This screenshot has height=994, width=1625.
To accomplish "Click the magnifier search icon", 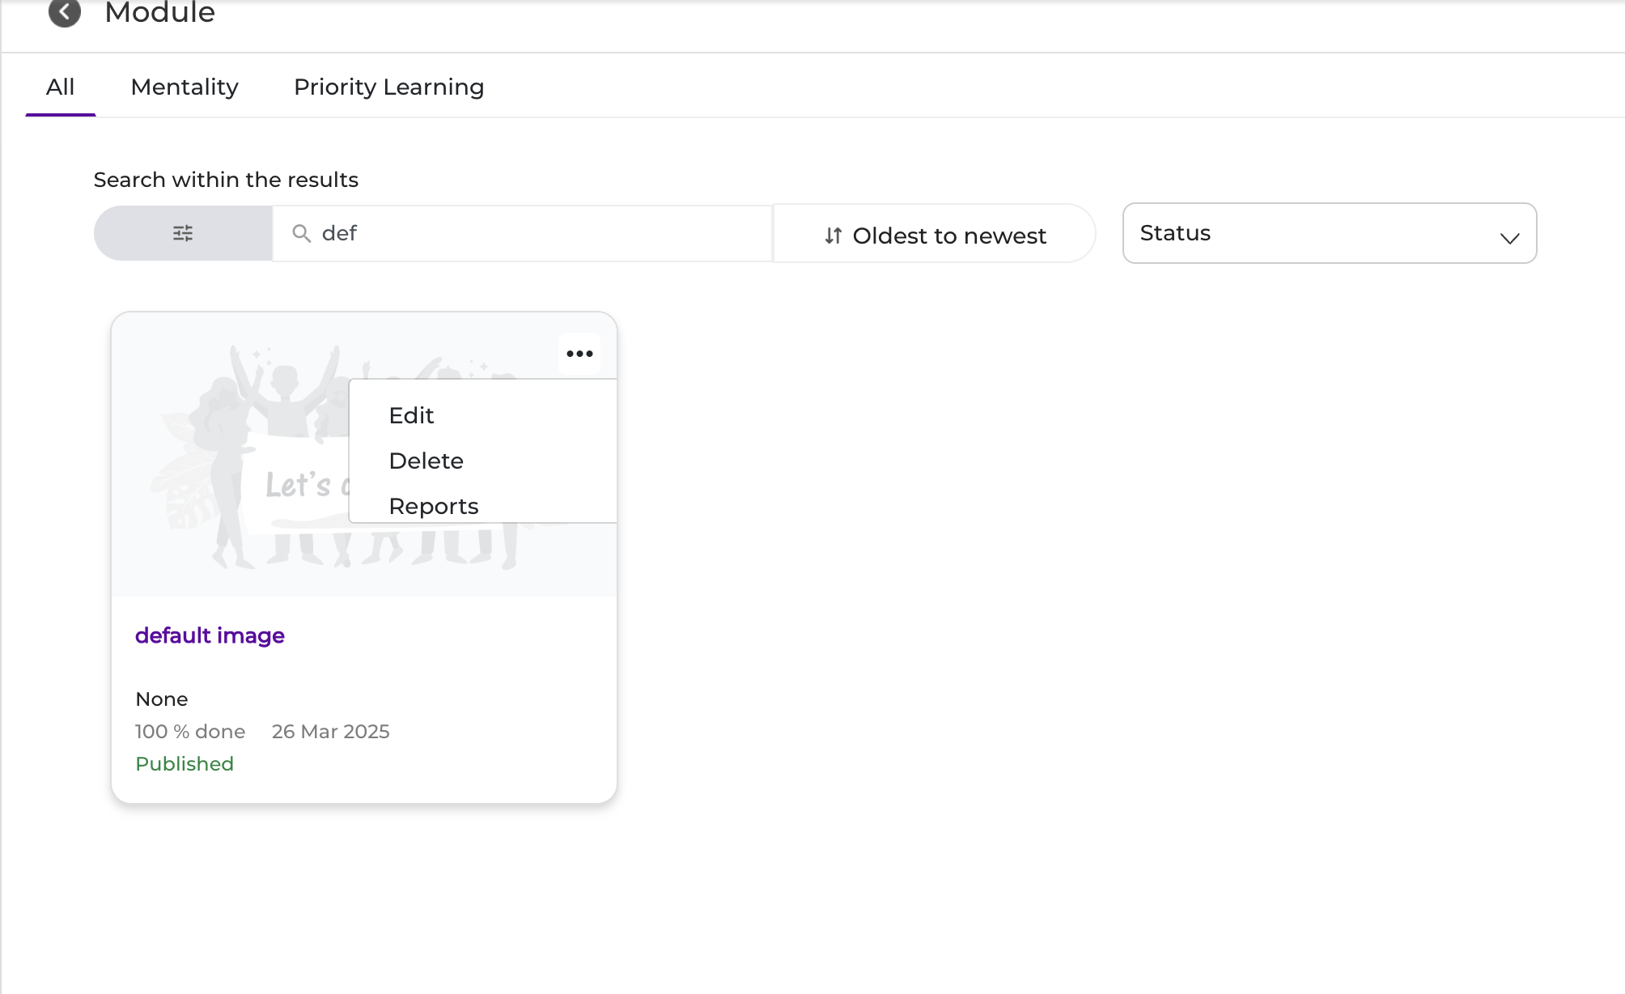I will 301,233.
